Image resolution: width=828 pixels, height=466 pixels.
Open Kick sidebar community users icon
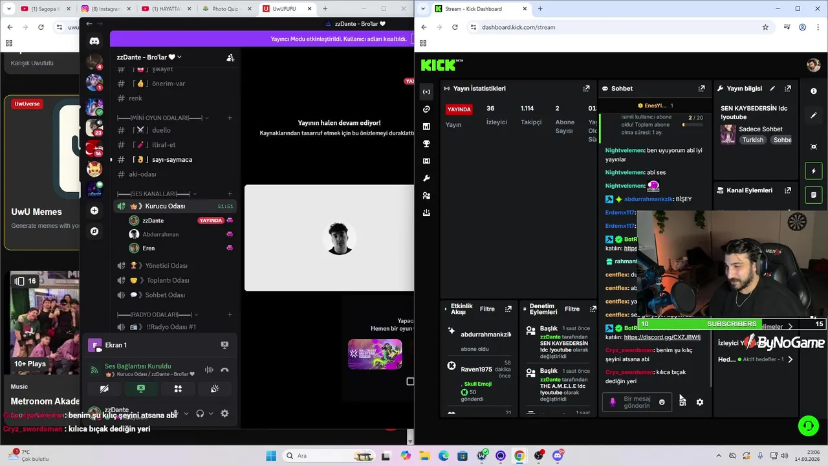426,195
